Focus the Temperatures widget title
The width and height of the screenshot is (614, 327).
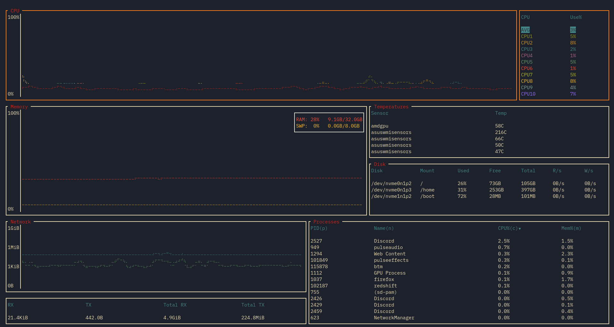pyautogui.click(x=391, y=107)
